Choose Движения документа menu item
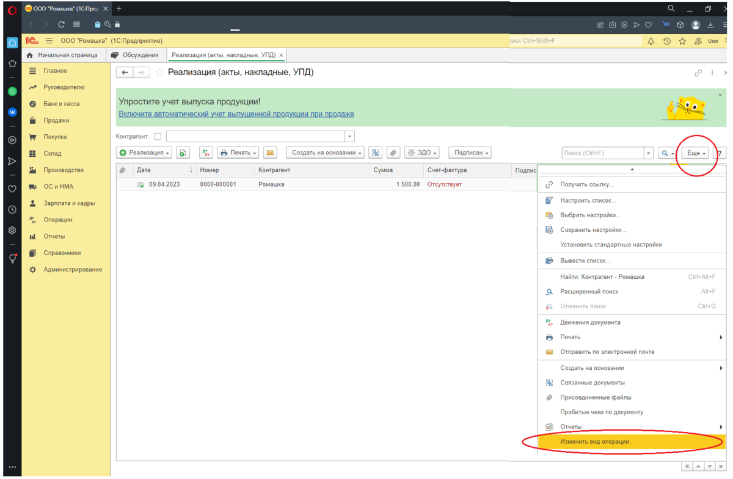This screenshot has width=733, height=479. [x=632, y=322]
